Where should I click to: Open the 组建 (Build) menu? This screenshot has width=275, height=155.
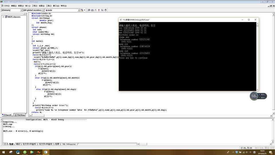click(x=42, y=6)
